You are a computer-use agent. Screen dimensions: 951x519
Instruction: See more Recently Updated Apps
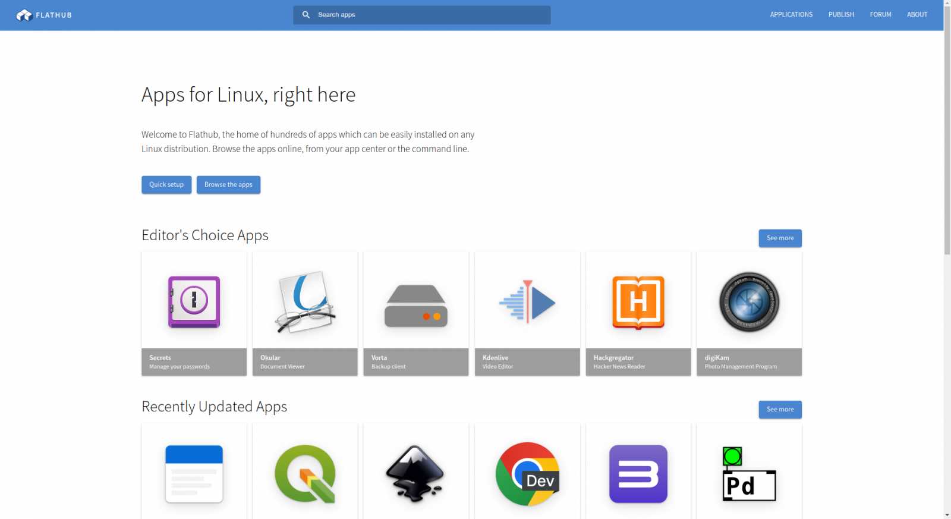(x=780, y=410)
